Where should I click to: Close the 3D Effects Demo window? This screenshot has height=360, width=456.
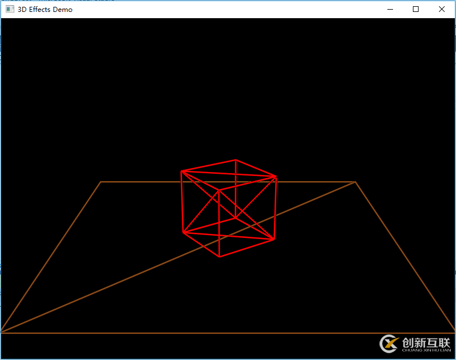tap(442, 9)
